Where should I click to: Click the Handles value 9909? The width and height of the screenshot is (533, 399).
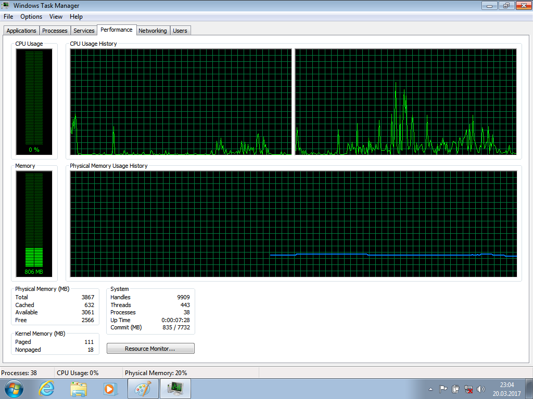point(183,297)
